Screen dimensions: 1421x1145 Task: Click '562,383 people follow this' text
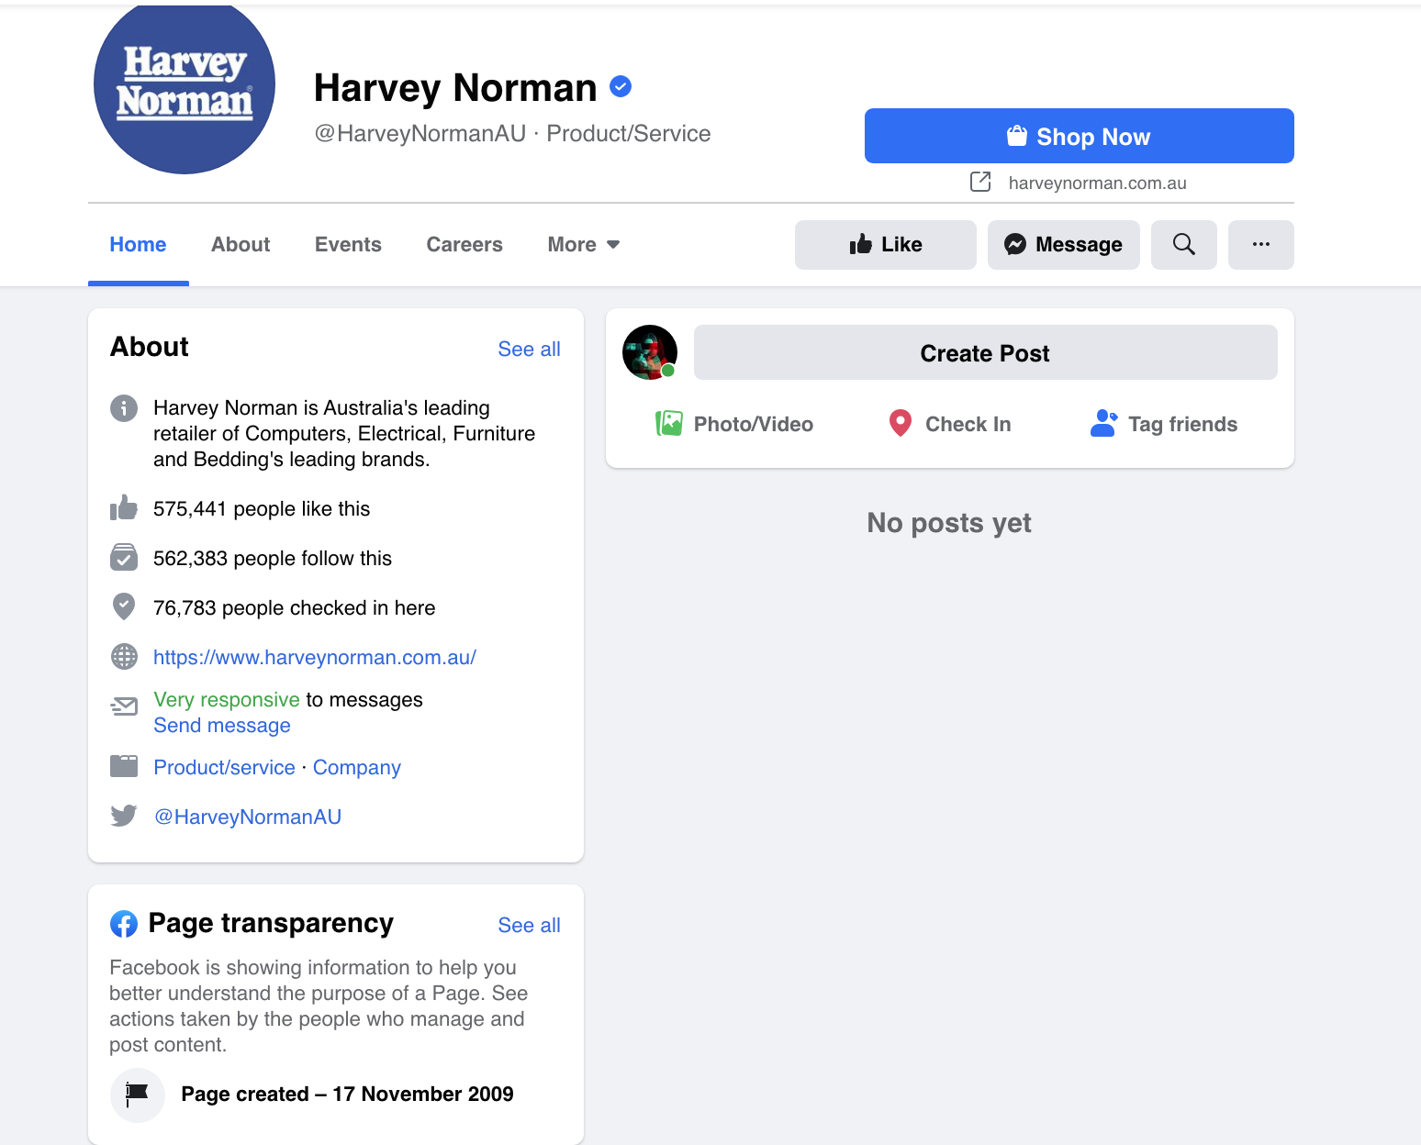(x=273, y=558)
